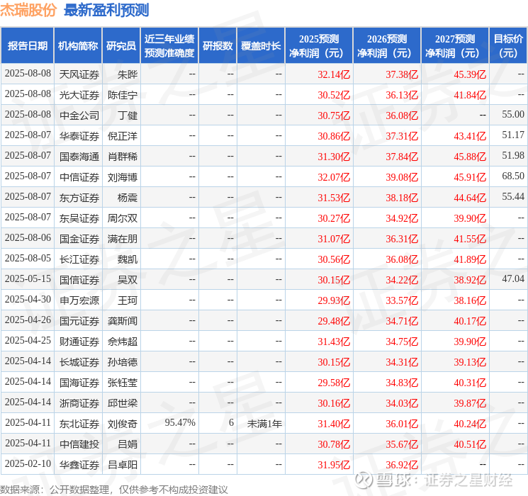Screen dimensions: 528x496
Task: Select the 最新盈利预测 heading
Action: (106, 10)
